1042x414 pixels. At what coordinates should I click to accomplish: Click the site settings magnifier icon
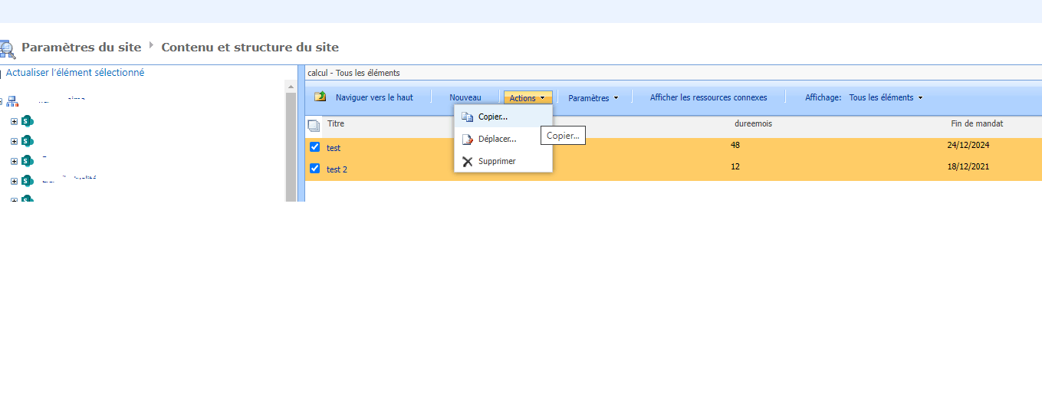(7, 49)
